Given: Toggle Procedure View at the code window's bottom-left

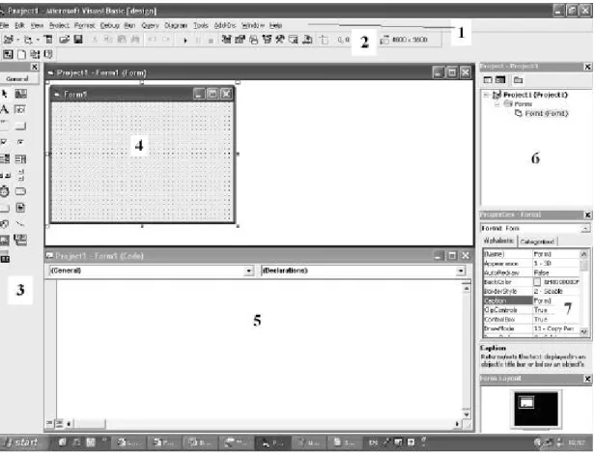Looking at the screenshot, I should (x=49, y=424).
